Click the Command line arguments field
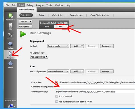Viewport: 135px width, 109px height. (95, 87)
